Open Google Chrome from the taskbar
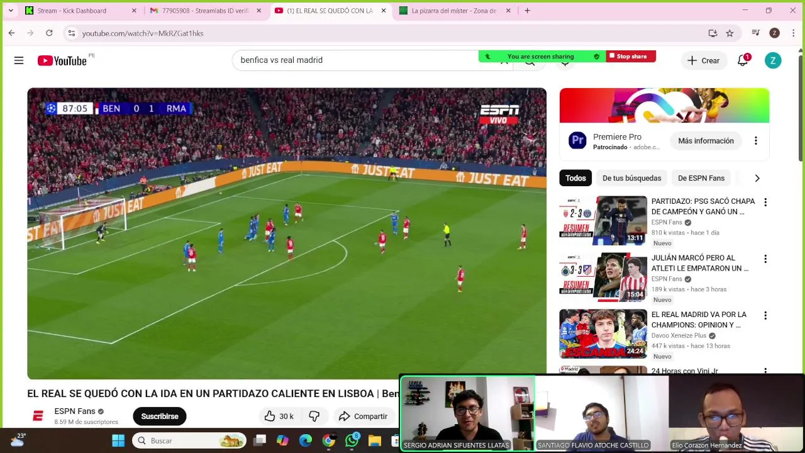Screen dimensions: 805x453 point(328,440)
